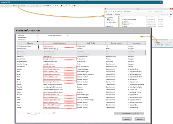Click the last-page double arrow in Verify Information pager
173x124 pixels.
49,113
